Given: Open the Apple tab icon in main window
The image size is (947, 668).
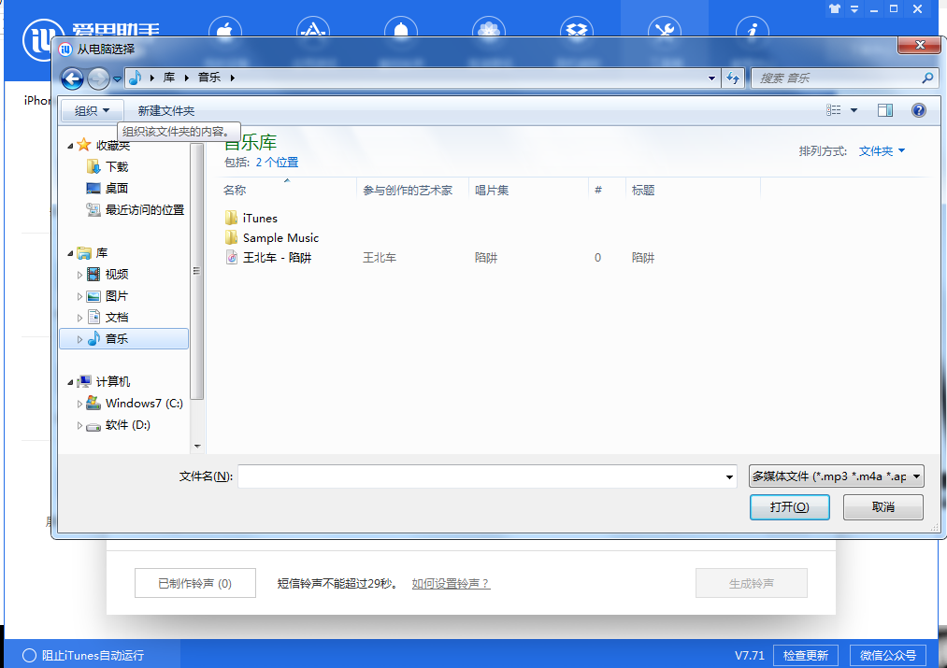Looking at the screenshot, I should (x=224, y=29).
